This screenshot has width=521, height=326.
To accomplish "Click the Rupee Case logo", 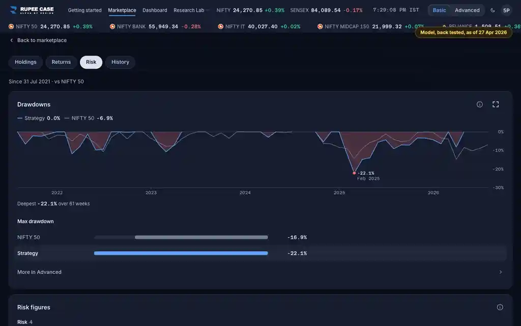I will point(32,10).
